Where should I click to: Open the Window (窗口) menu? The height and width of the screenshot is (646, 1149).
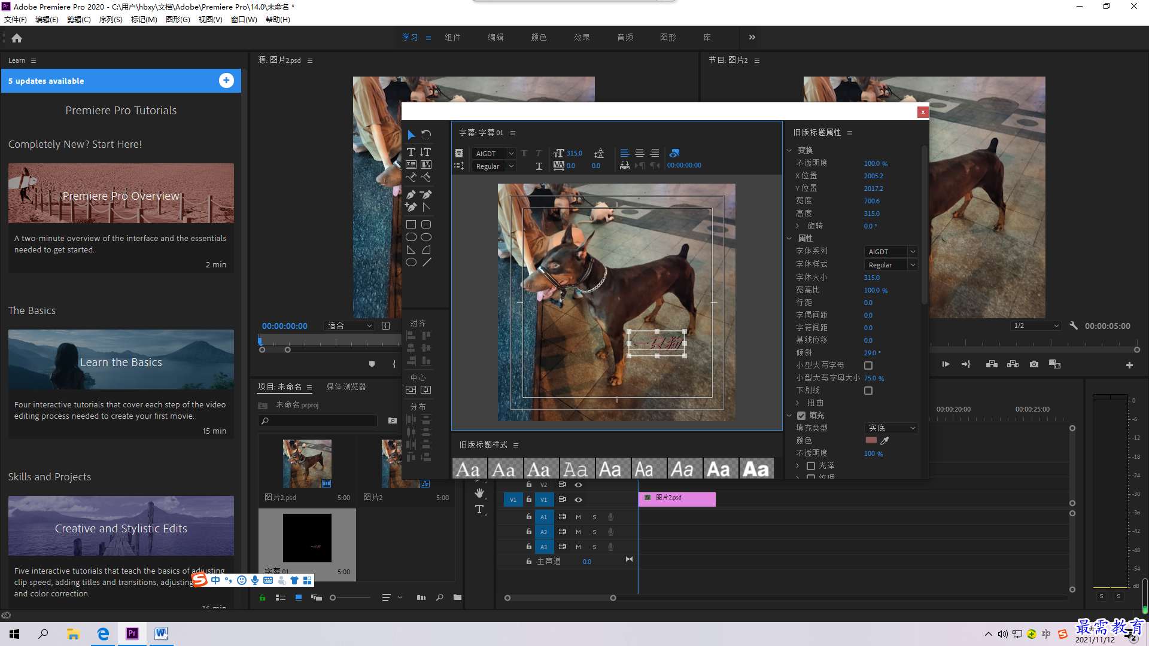244,20
